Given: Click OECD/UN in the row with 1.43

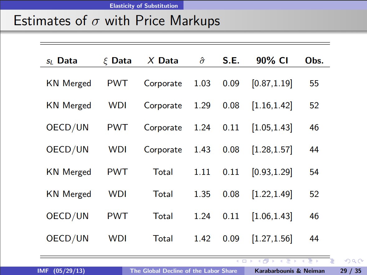Looking at the screenshot, I should (x=67, y=150).
